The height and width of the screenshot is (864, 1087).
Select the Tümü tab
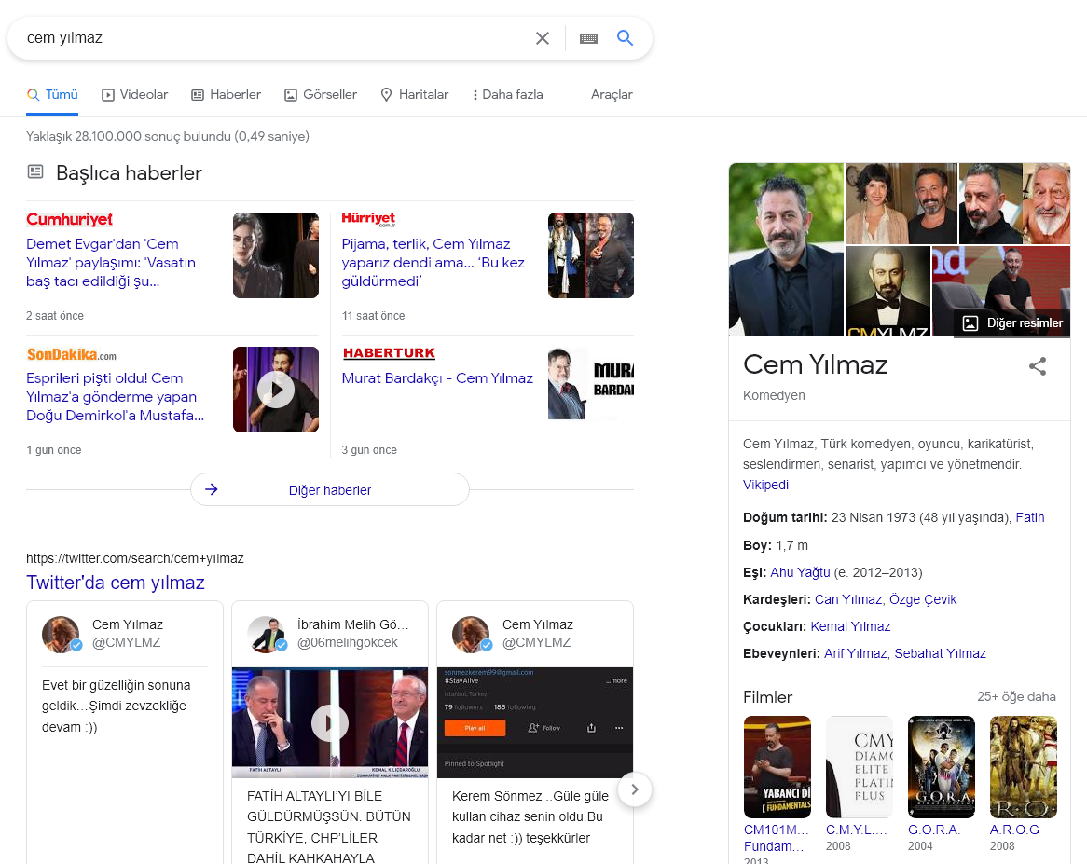tap(52, 95)
